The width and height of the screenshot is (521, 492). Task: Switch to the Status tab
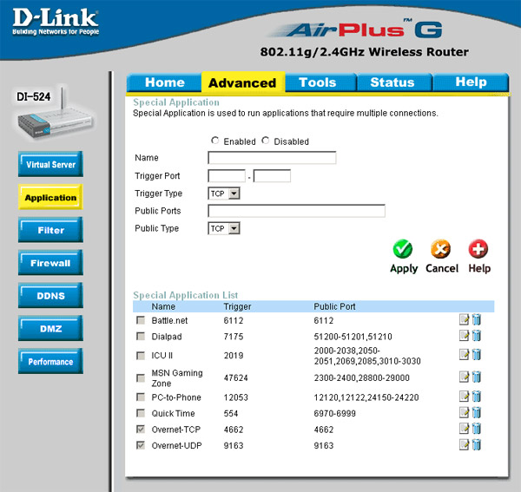click(392, 82)
